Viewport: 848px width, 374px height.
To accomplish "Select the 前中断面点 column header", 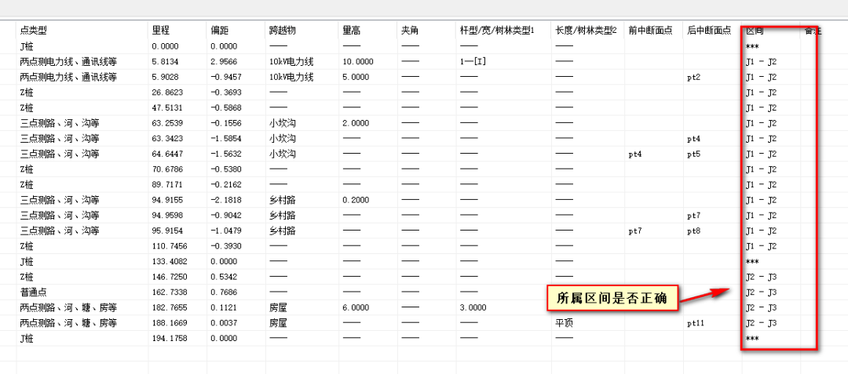I will click(x=649, y=31).
